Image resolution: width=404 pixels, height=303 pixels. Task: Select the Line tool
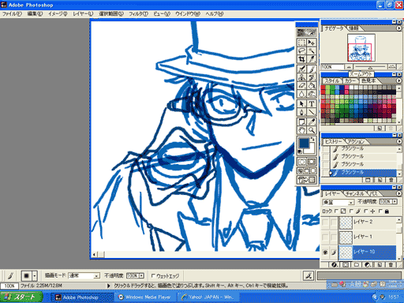[x=312, y=112]
